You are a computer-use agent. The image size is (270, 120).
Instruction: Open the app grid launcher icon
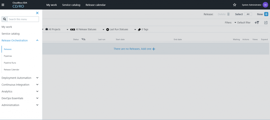[3, 5]
